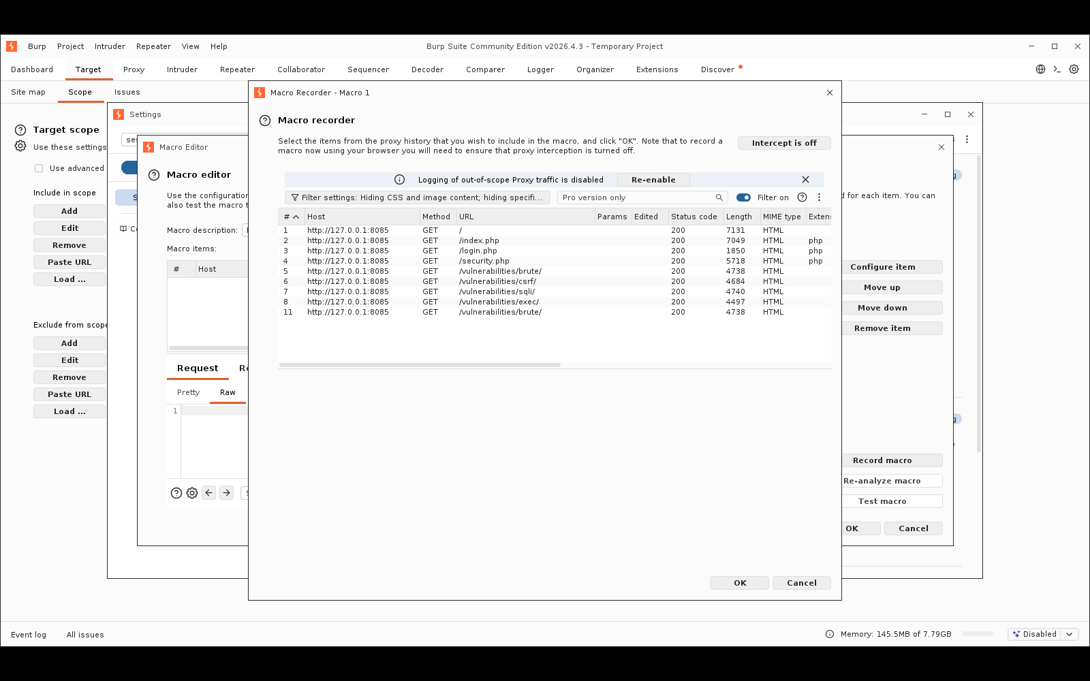Check the Use advanced scope control checkbox
The image size is (1090, 681).
click(x=39, y=168)
